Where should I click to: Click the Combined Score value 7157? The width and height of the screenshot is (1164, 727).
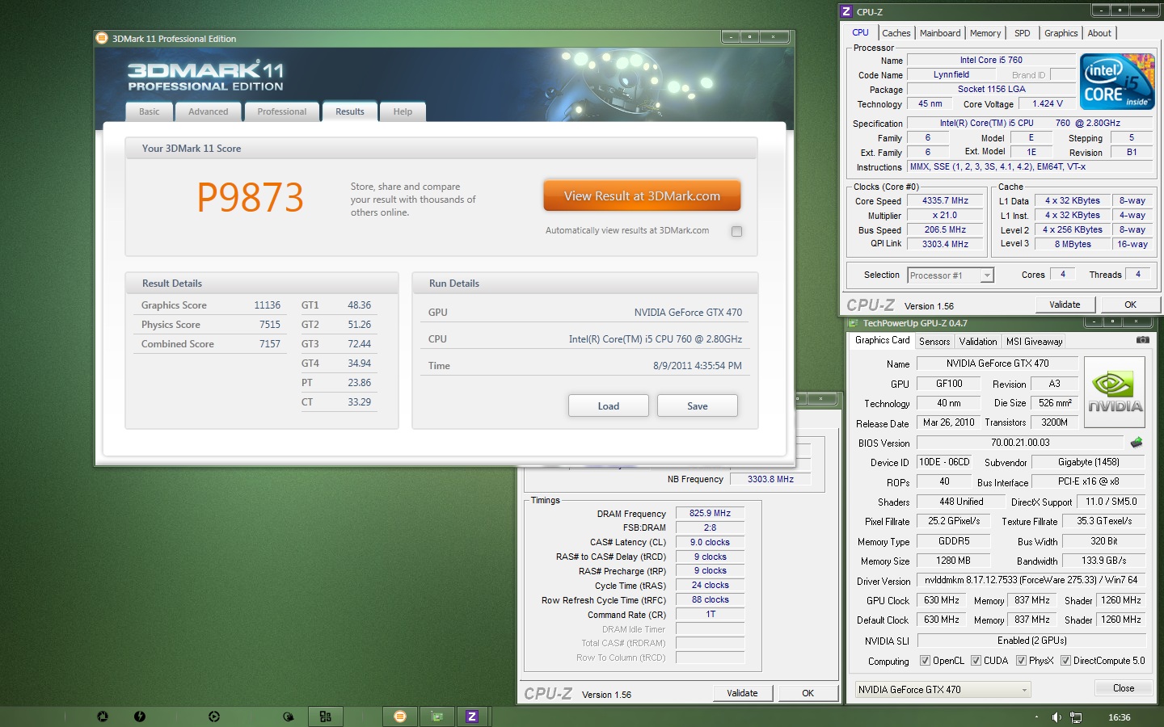(x=270, y=344)
